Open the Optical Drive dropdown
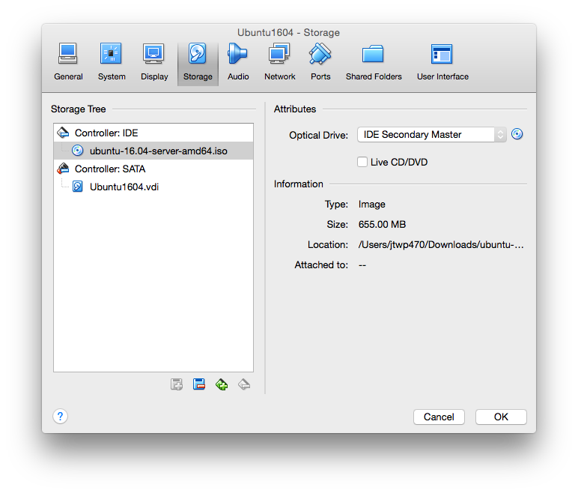 pos(432,135)
